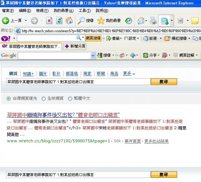The image size is (201, 182).
Task: Open the 我的最愛(A) menu
Action: click(62, 11)
